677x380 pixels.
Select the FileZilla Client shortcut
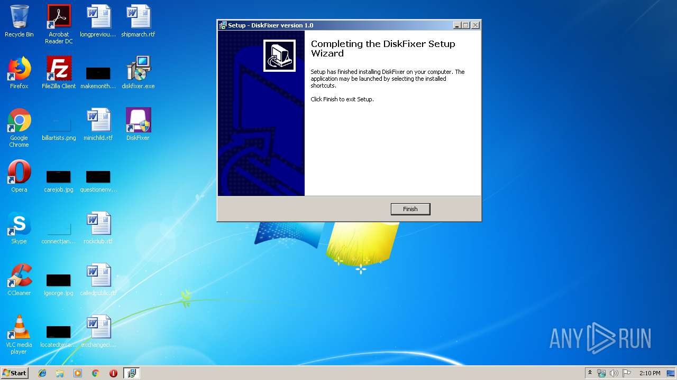59,73
